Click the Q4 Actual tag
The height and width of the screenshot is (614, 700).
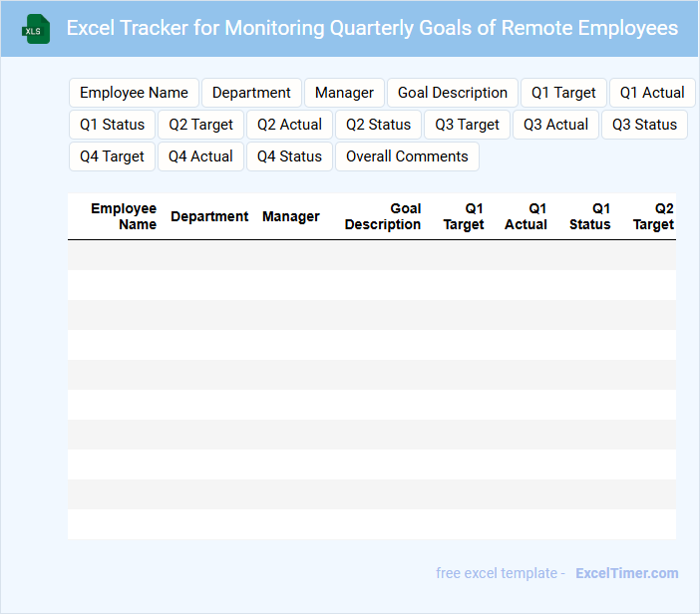(x=200, y=156)
